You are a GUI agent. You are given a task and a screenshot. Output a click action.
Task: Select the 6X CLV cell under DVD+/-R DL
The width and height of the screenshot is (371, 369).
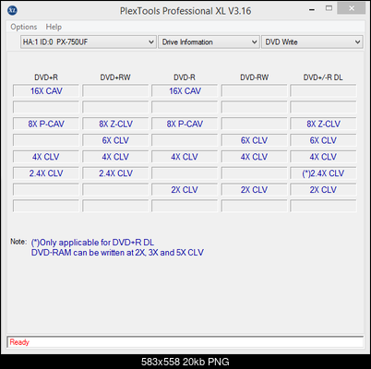[x=323, y=140]
